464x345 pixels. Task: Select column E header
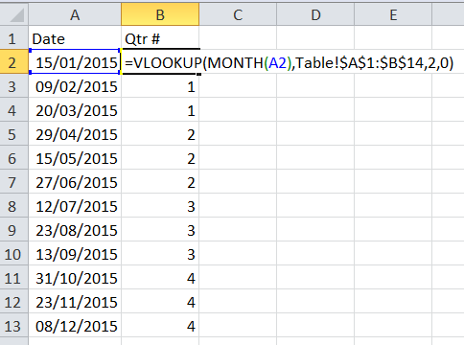[x=393, y=14]
